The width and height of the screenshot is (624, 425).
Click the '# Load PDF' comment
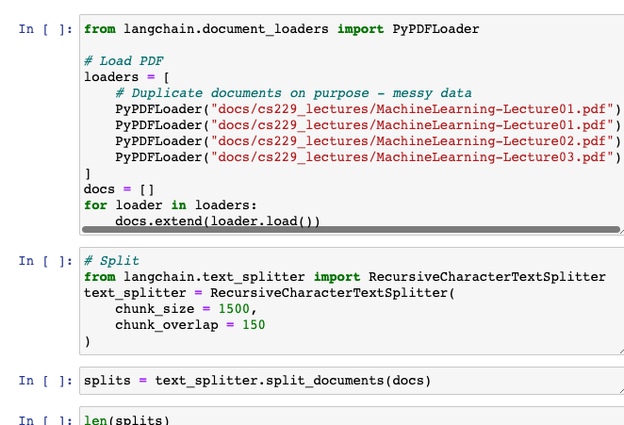[123, 61]
